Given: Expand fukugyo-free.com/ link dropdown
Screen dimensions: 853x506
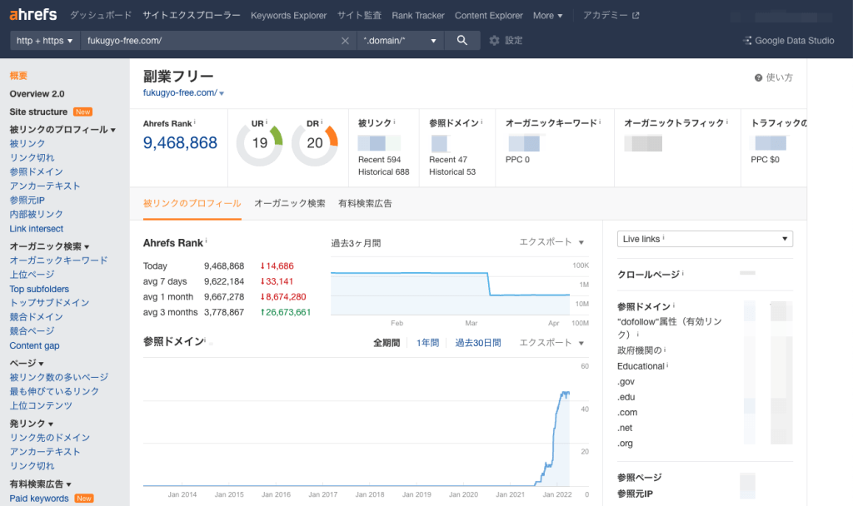Looking at the screenshot, I should click(222, 93).
